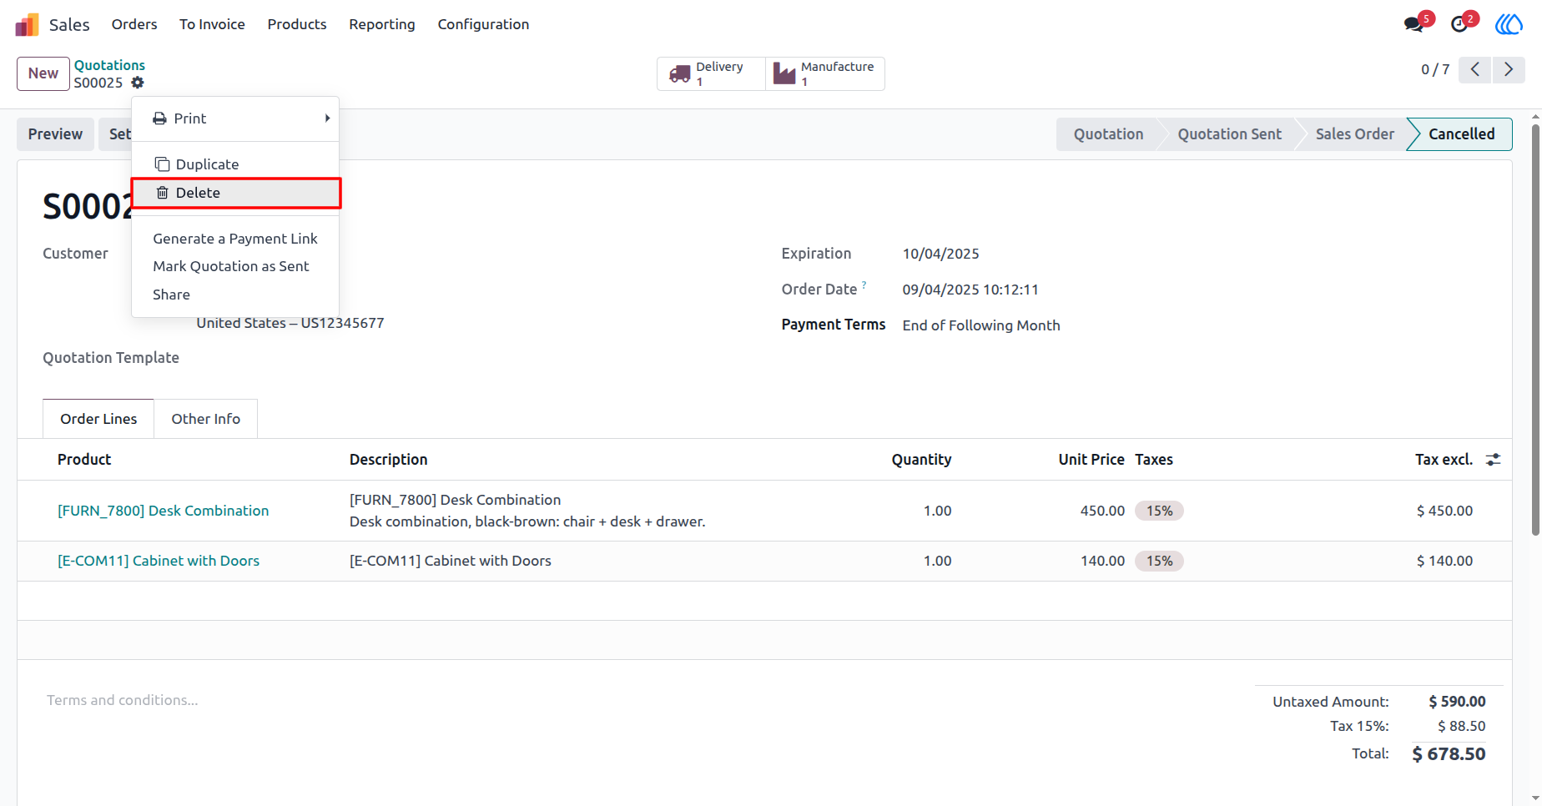Click the Quotation status stage
1542x806 pixels.
1108,134
